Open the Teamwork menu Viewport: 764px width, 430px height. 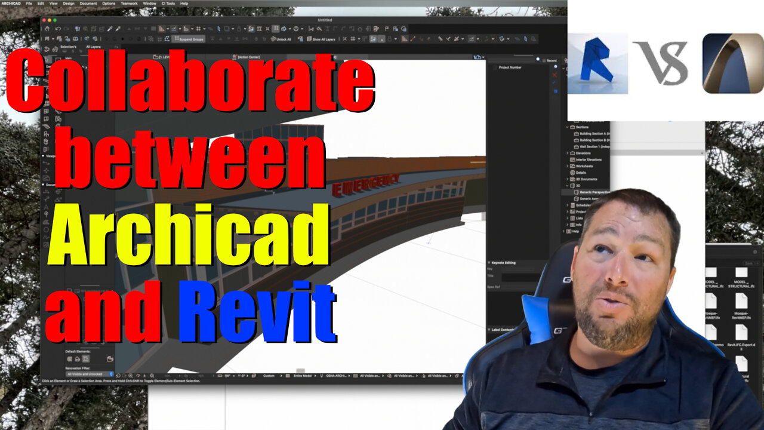pyautogui.click(x=128, y=4)
